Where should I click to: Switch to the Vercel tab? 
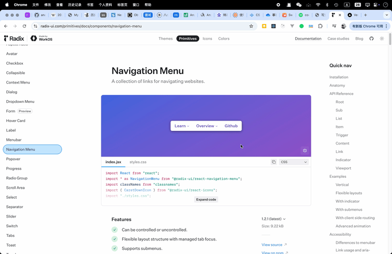pos(353,15)
